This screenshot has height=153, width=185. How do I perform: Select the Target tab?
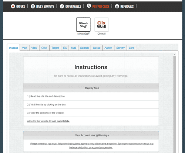click(55, 48)
